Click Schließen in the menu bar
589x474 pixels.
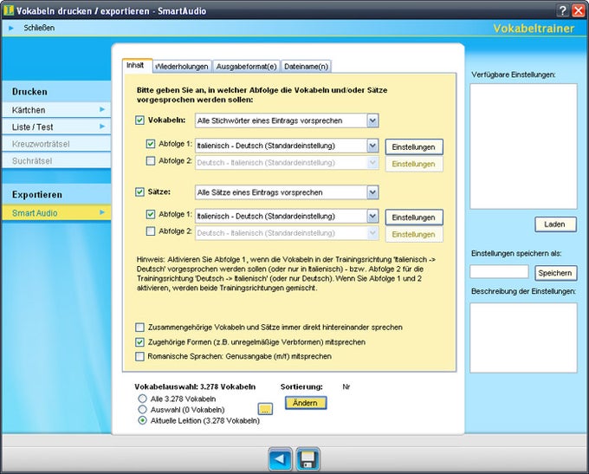click(x=39, y=28)
